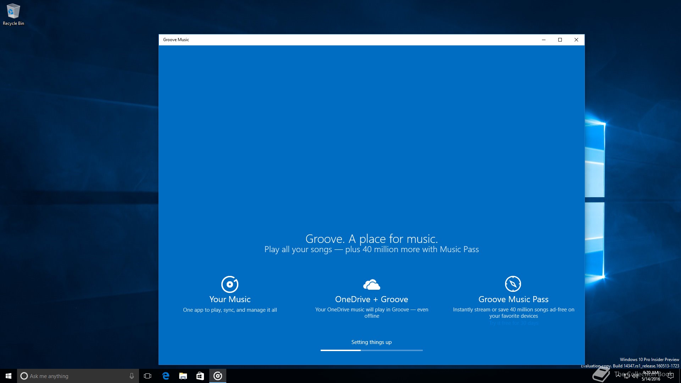681x383 pixels.
Task: Click Your OneDrive music will play text
Action: point(372,313)
